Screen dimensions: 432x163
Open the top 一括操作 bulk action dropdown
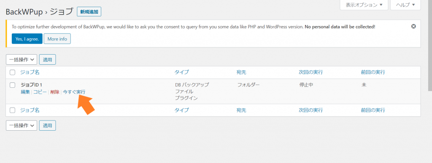click(x=22, y=60)
